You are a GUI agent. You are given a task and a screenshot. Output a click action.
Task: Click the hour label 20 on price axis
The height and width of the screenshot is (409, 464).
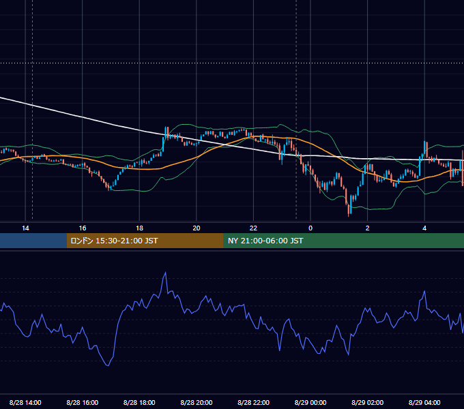(197, 228)
